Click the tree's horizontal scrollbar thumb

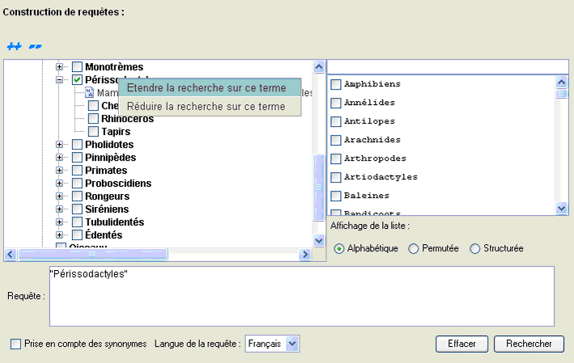92,255
